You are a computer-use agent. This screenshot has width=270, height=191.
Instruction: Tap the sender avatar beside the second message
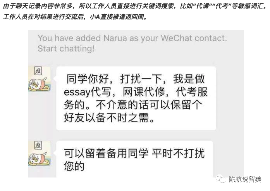40,153
